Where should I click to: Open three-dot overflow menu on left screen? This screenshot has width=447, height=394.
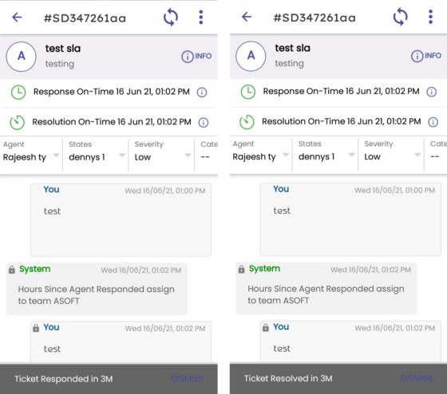click(x=201, y=18)
